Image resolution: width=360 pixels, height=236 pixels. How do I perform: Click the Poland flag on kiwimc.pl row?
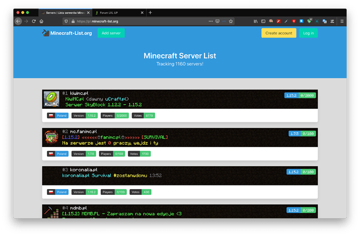51,116
